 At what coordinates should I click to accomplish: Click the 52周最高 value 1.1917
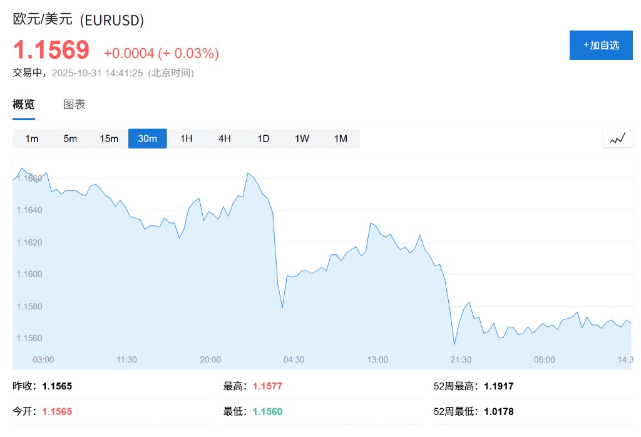pos(499,386)
